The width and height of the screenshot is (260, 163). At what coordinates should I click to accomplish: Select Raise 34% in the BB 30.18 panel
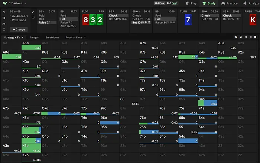coord(165,22)
